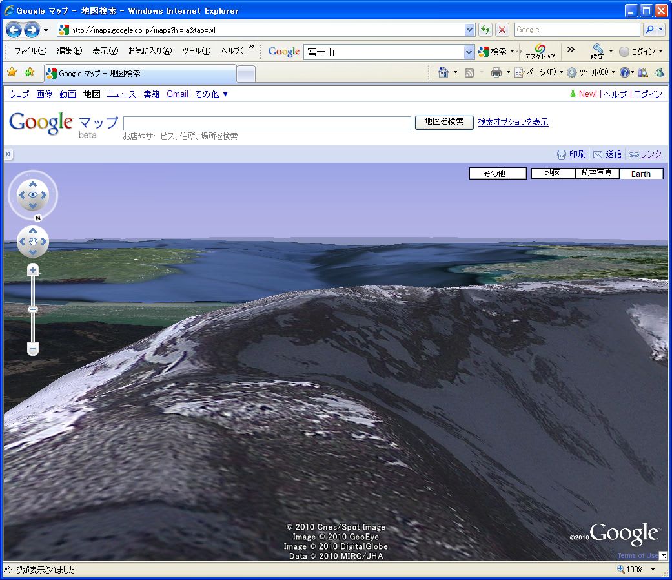Click the north compass marker N

(x=38, y=218)
